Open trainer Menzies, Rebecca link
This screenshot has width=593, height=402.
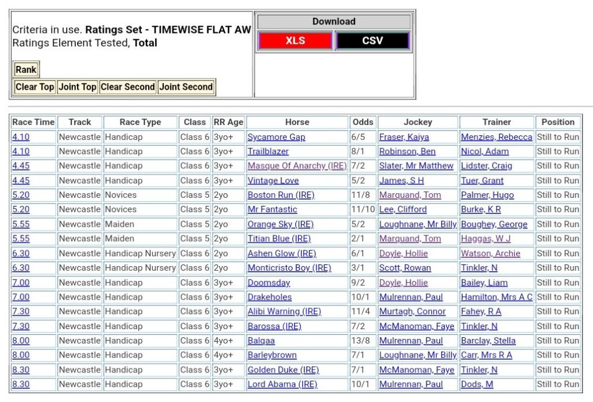496,137
